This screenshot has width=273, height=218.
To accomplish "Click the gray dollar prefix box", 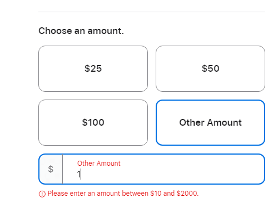I will [51, 169].
